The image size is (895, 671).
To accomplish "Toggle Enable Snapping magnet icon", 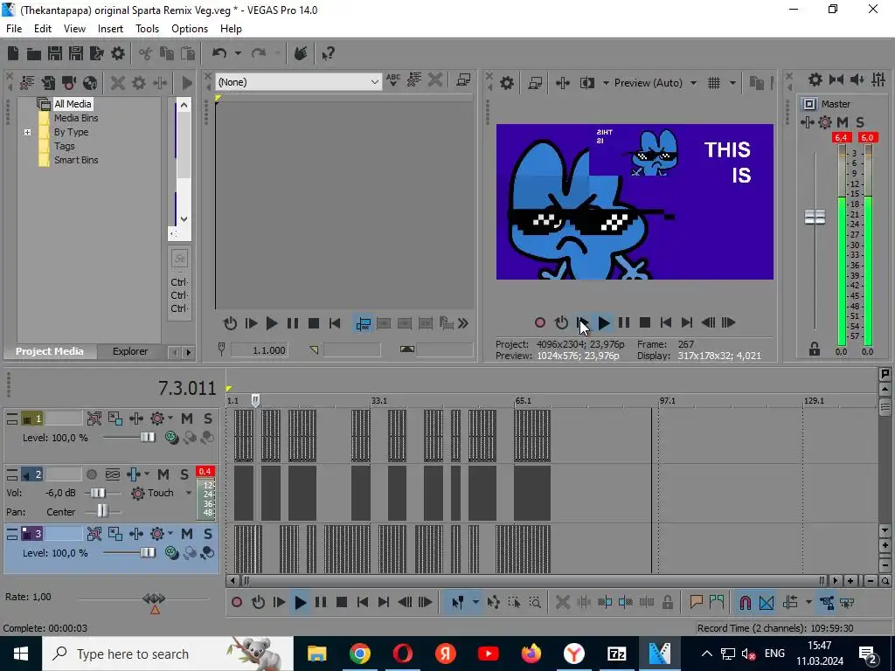I will tap(745, 602).
